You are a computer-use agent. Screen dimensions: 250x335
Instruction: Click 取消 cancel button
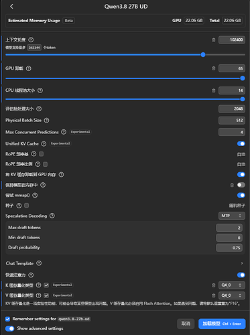pyautogui.click(x=186, y=324)
